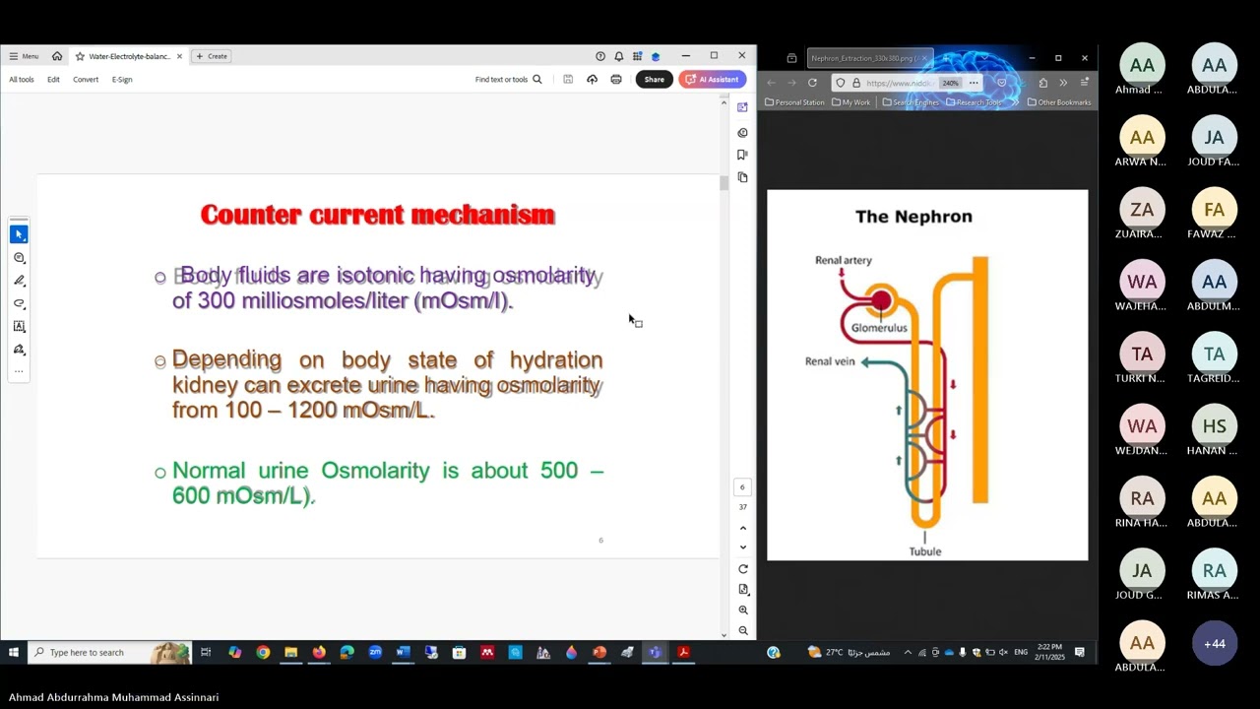Screen dimensions: 1260x709
Task: Select the freehand draw tool in Acrobat
Action: 19,303
